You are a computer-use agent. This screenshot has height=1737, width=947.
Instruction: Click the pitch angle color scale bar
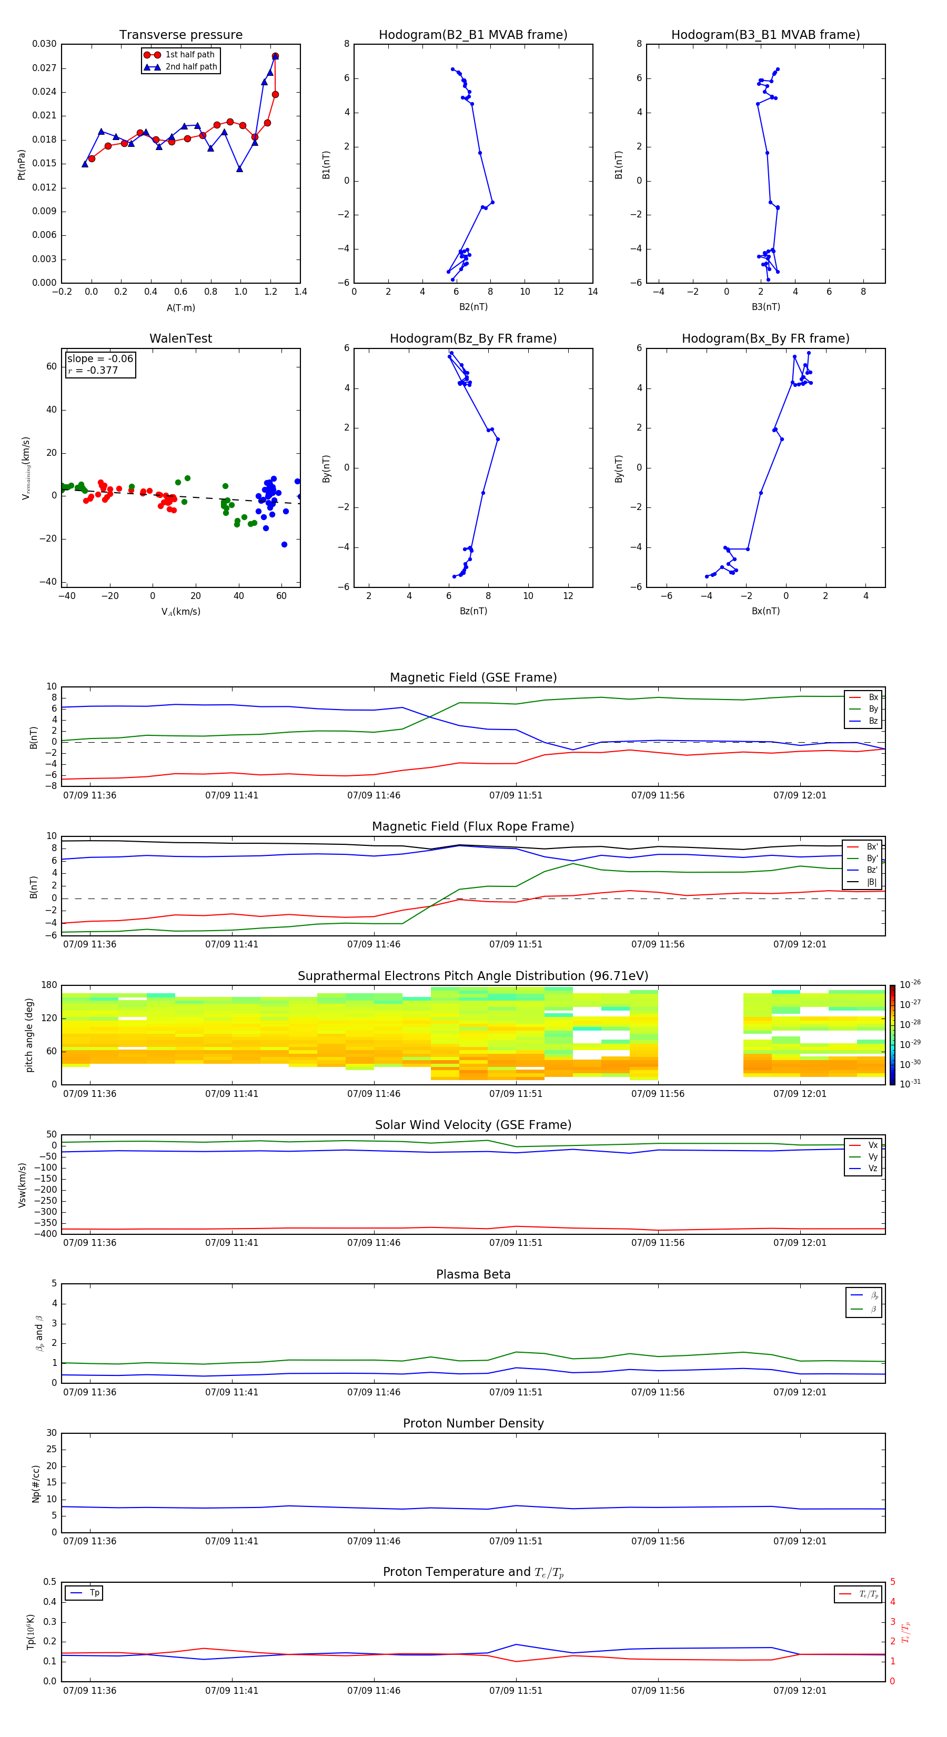(892, 1035)
